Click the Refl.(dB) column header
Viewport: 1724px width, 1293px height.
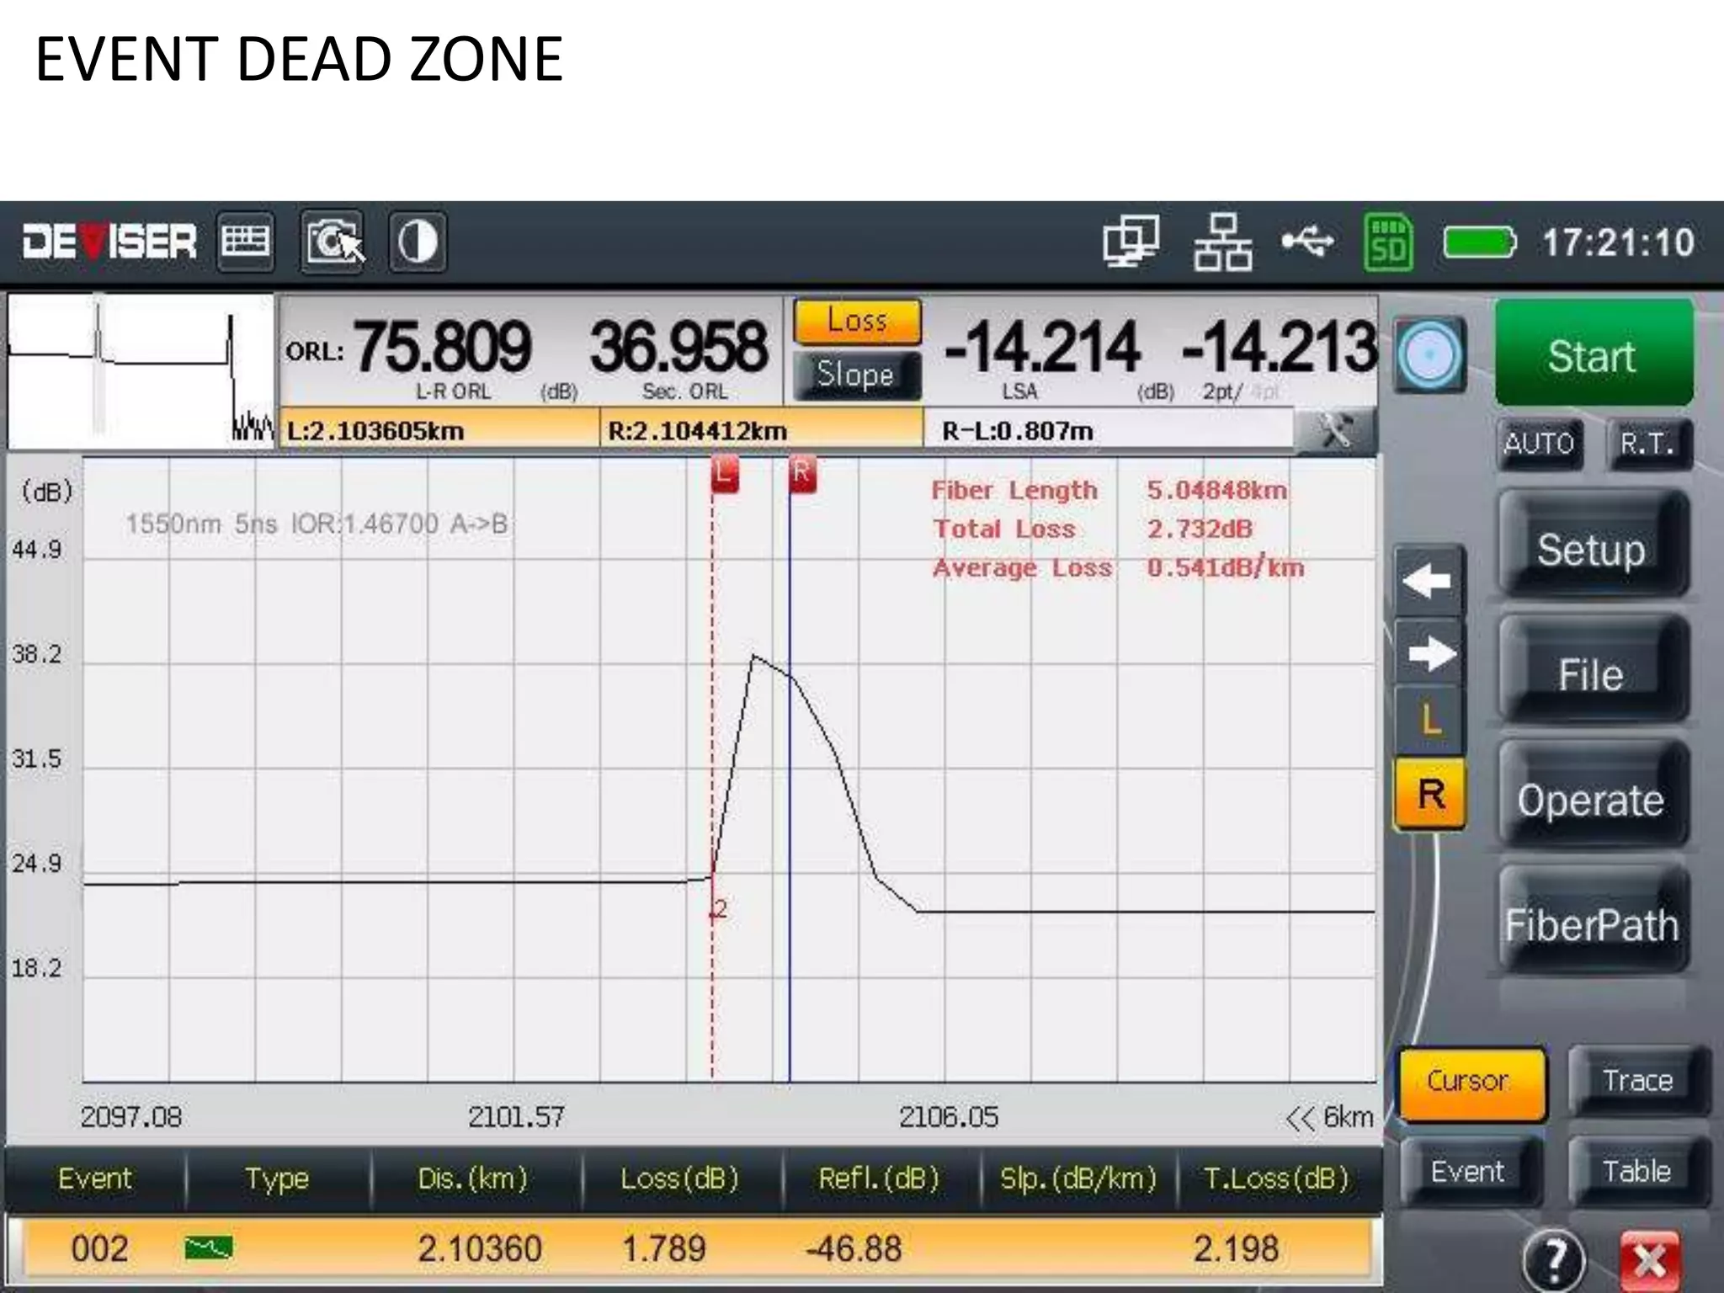pyautogui.click(x=879, y=1179)
